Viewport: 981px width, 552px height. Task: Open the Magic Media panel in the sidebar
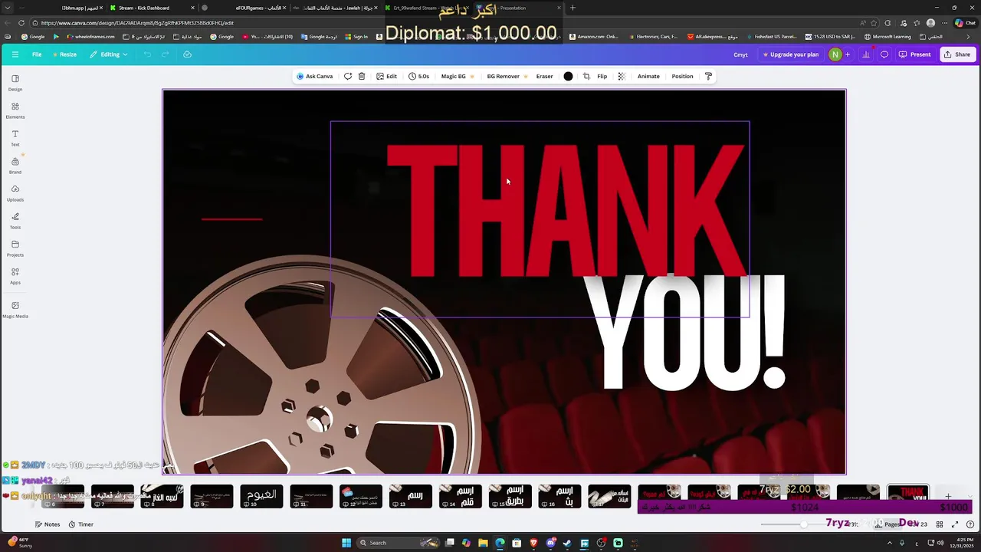pos(15,310)
